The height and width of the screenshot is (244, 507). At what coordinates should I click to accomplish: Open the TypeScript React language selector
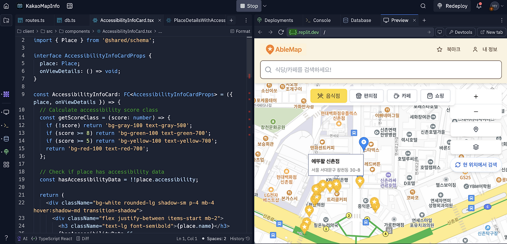point(51,238)
